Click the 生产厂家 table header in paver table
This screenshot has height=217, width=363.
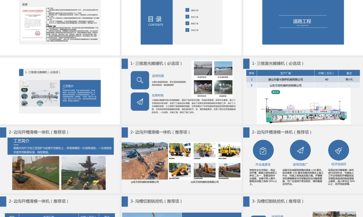(285, 73)
